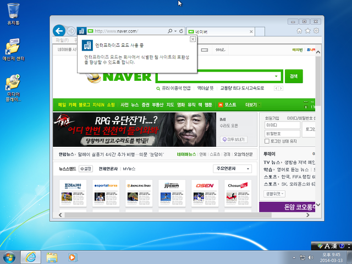Open 쇼핑 in green menu bar
352x264 pixels.
111,105
